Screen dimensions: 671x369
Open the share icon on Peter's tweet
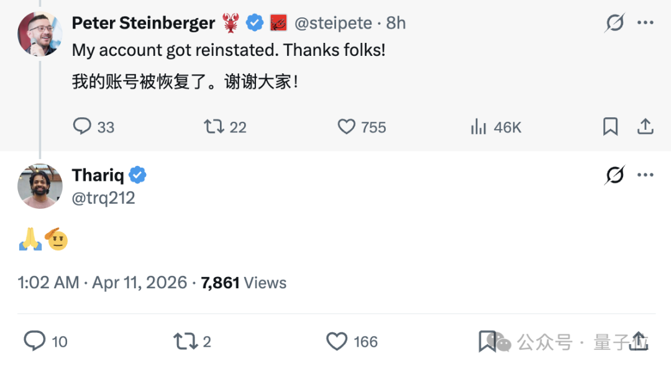tap(646, 126)
